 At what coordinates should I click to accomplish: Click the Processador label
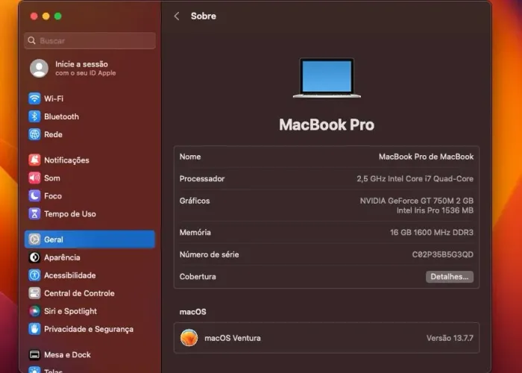point(202,179)
